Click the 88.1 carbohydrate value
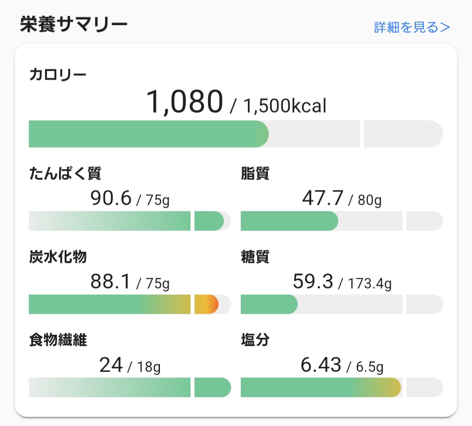The width and height of the screenshot is (472, 426). (111, 282)
